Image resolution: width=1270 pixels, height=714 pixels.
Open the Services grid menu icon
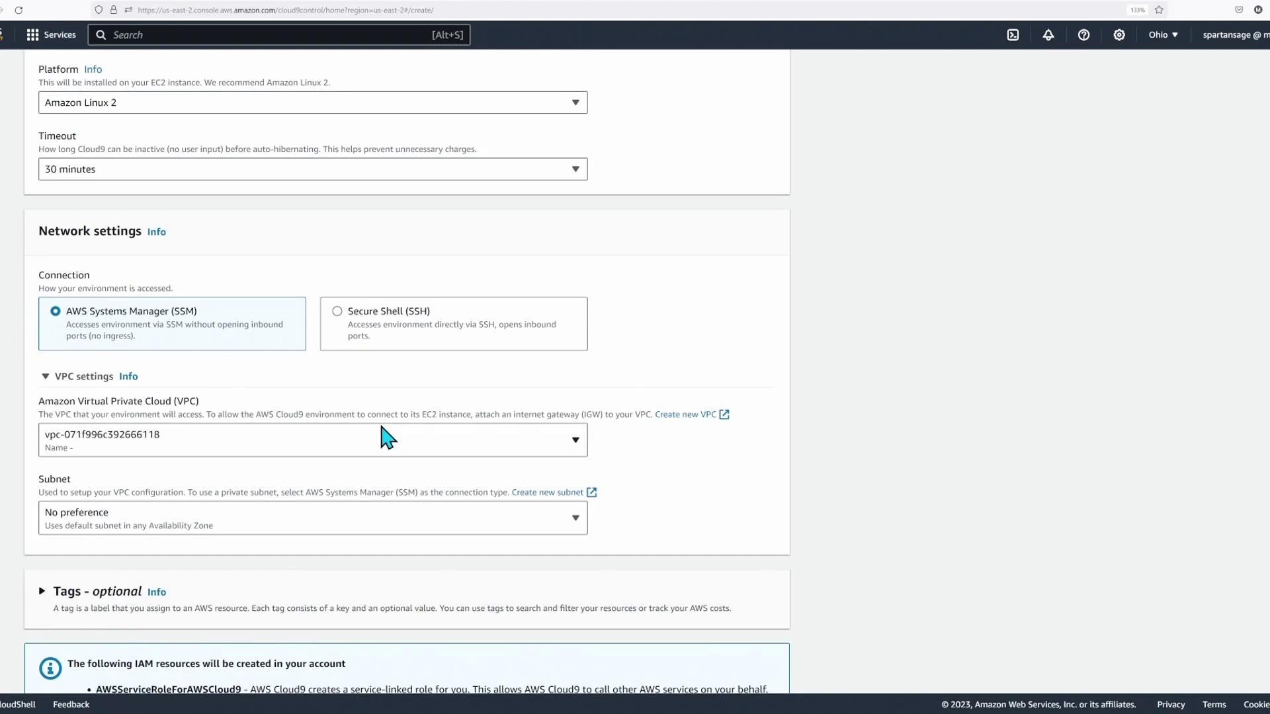pyautogui.click(x=32, y=35)
